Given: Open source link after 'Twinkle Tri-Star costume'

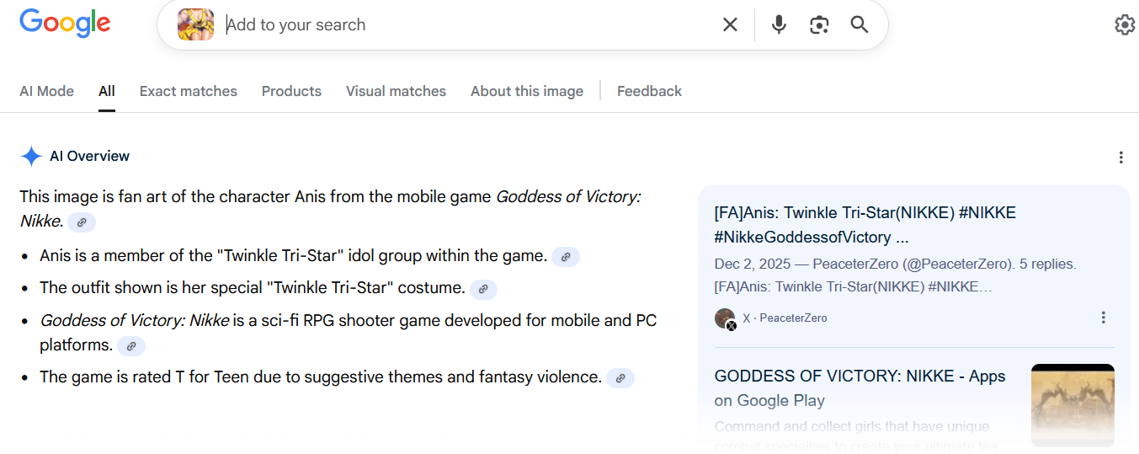Looking at the screenshot, I should 483,289.
